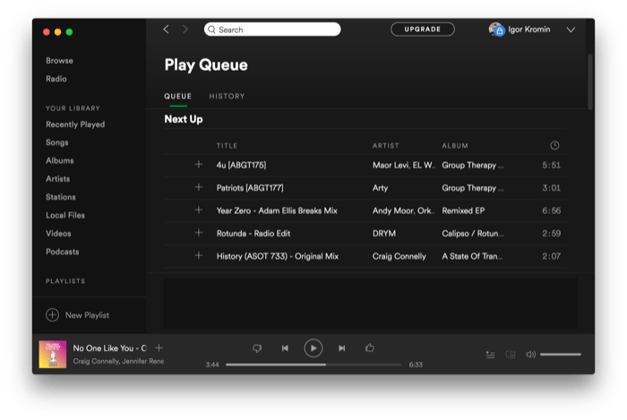This screenshot has width=627, height=420.
Task: Open Albums library
Action: point(60,160)
